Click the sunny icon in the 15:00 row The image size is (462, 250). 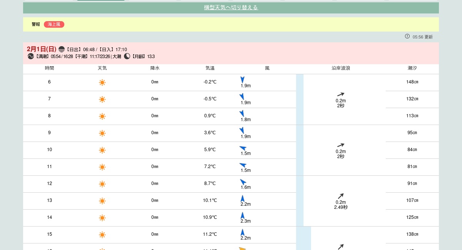pyautogui.click(x=102, y=235)
